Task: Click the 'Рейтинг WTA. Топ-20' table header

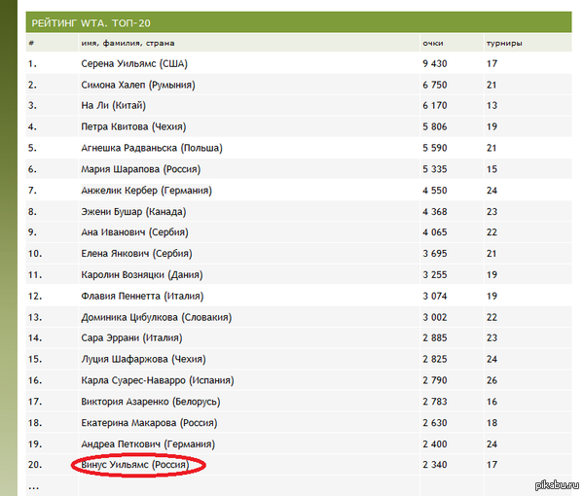Action: point(91,21)
